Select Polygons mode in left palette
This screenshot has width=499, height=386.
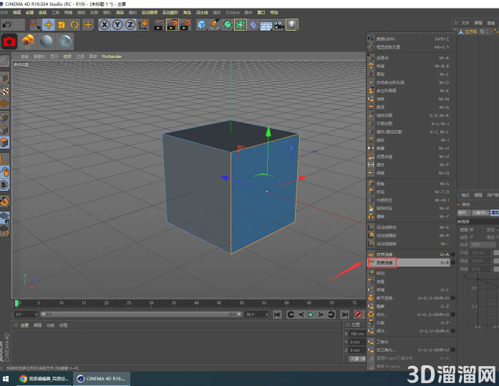coord(4,142)
